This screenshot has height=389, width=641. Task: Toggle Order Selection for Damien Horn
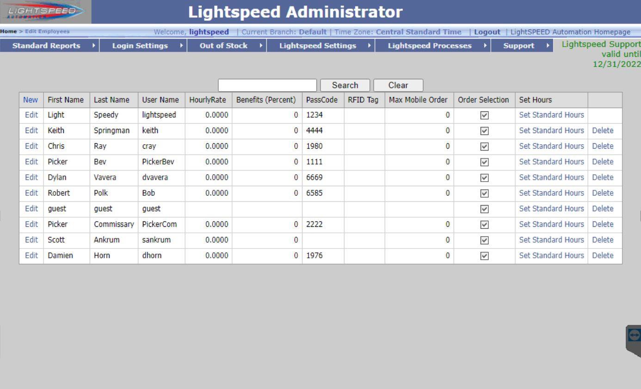point(484,256)
